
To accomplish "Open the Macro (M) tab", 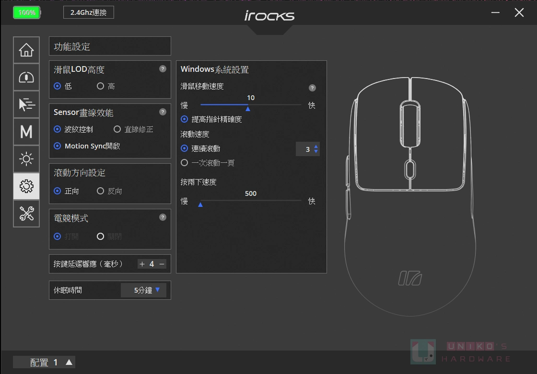I will tap(26, 132).
